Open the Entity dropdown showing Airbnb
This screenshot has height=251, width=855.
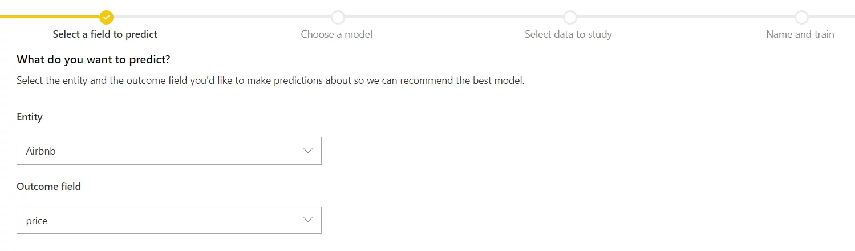click(x=169, y=151)
